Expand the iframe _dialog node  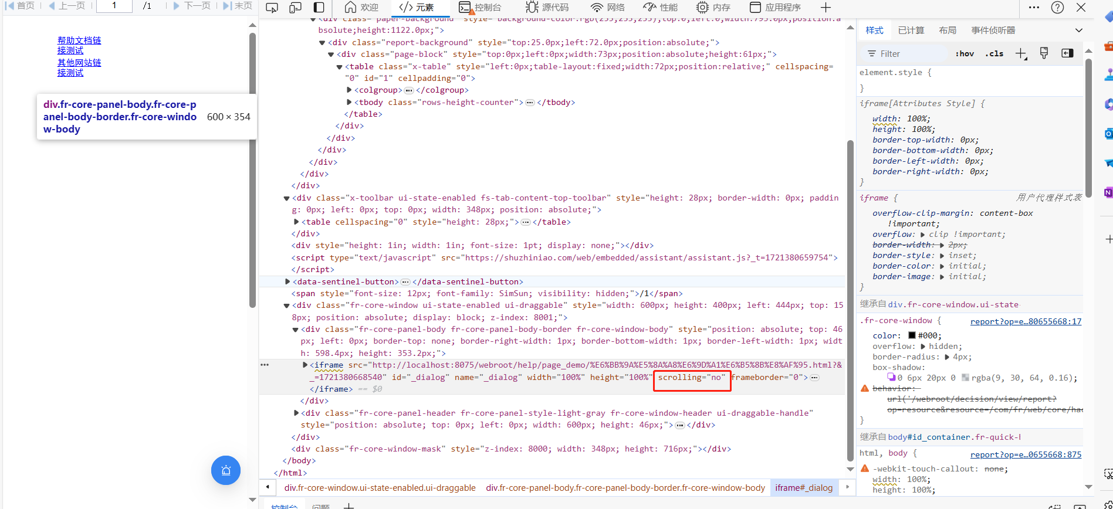click(x=305, y=365)
